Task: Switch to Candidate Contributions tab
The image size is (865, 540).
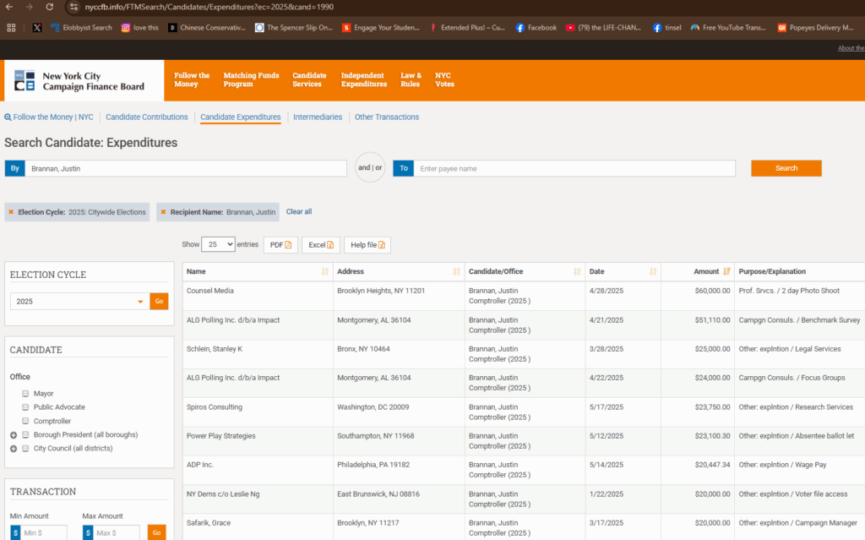Action: 147,117
